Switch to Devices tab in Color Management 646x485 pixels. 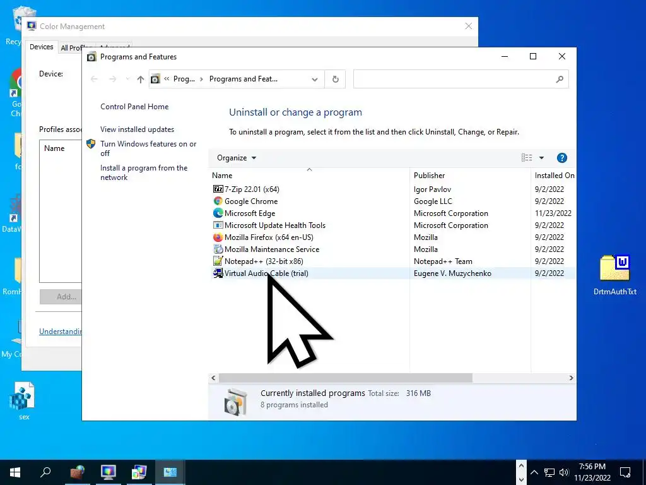[x=41, y=47]
